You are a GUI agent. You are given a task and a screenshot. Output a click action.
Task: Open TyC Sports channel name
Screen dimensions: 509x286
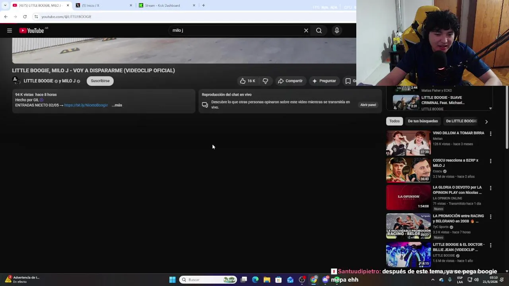click(441, 227)
